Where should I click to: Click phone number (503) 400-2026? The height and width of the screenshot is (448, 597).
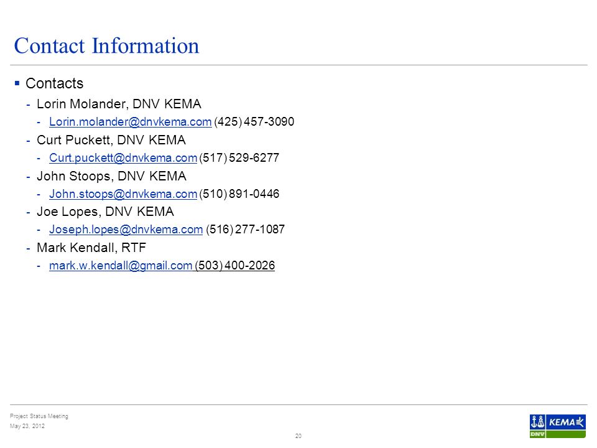(x=234, y=266)
